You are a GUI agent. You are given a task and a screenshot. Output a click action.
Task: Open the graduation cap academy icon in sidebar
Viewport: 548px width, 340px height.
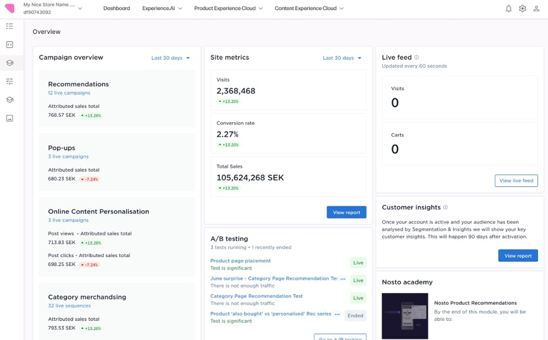coord(9,99)
